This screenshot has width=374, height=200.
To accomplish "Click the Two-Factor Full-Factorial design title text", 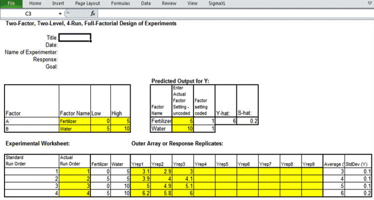I will pyautogui.click(x=91, y=23).
